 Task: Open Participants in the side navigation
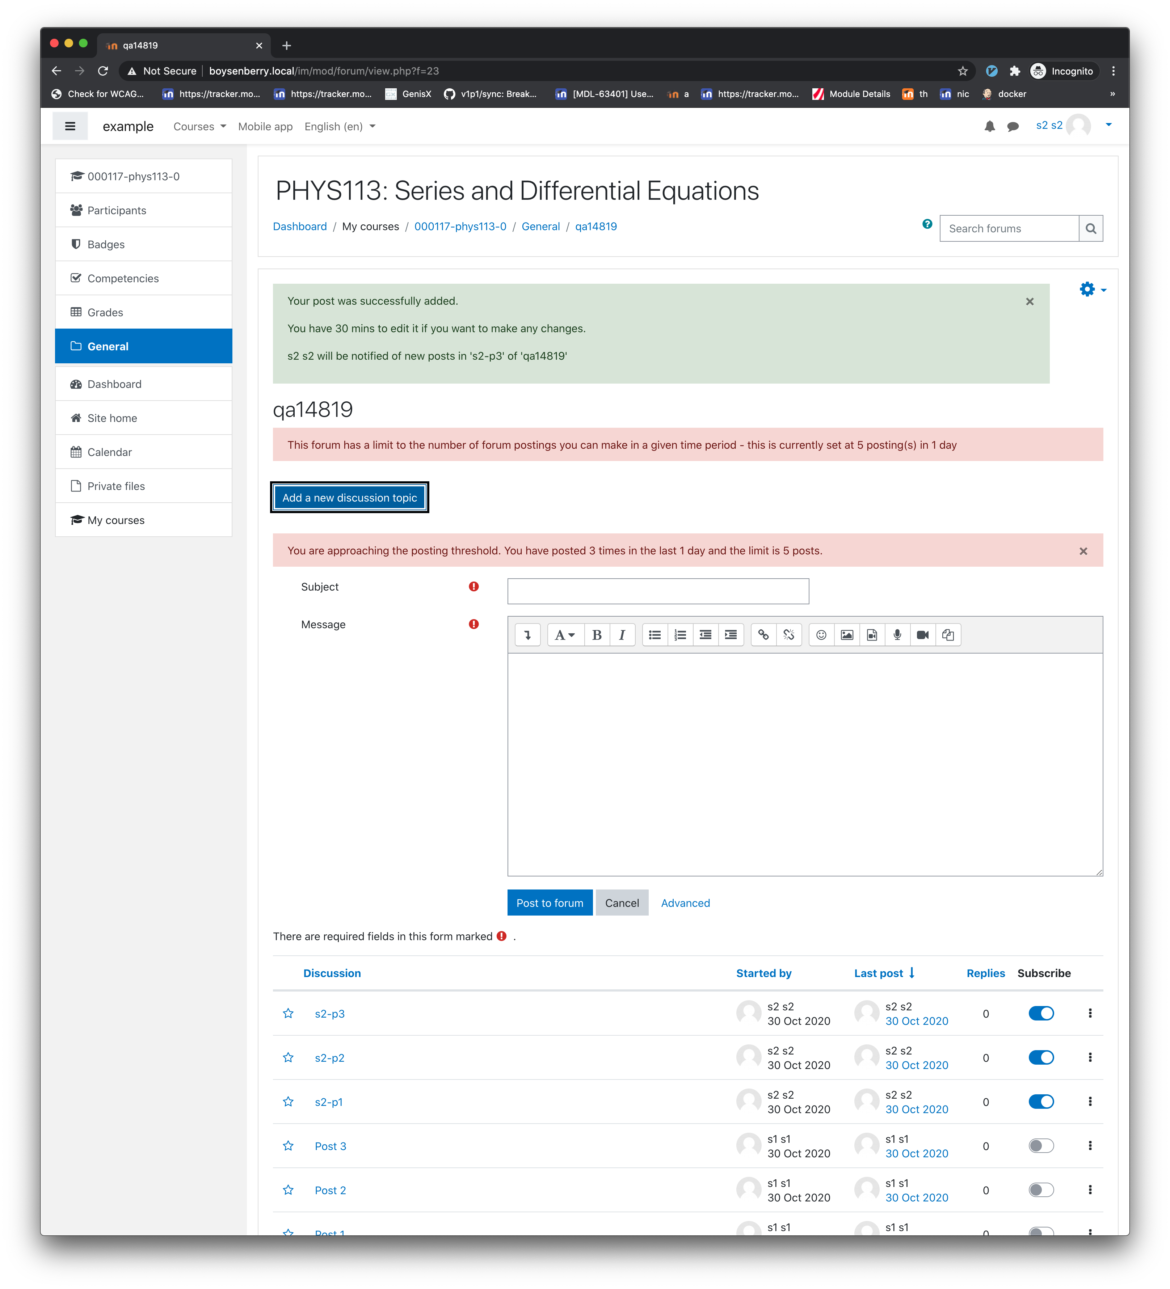143,210
